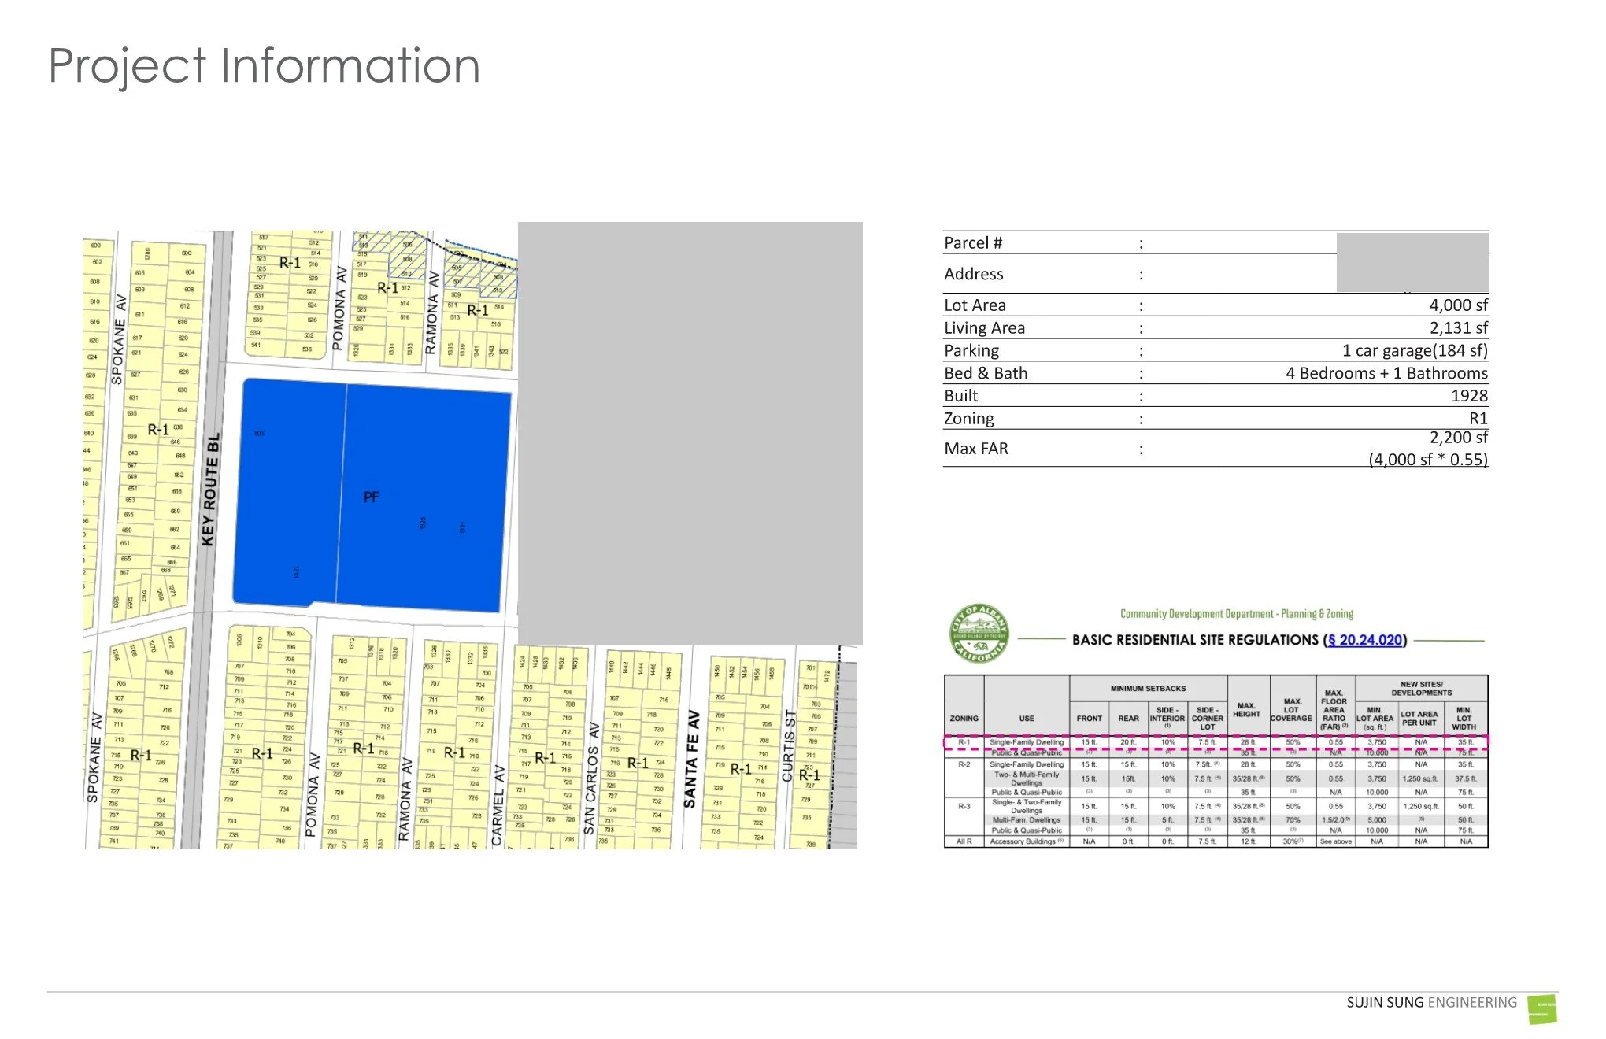Viewport: 1606px width, 1039px height.
Task: Click the Accessory Buildings row label
Action: 1027,841
